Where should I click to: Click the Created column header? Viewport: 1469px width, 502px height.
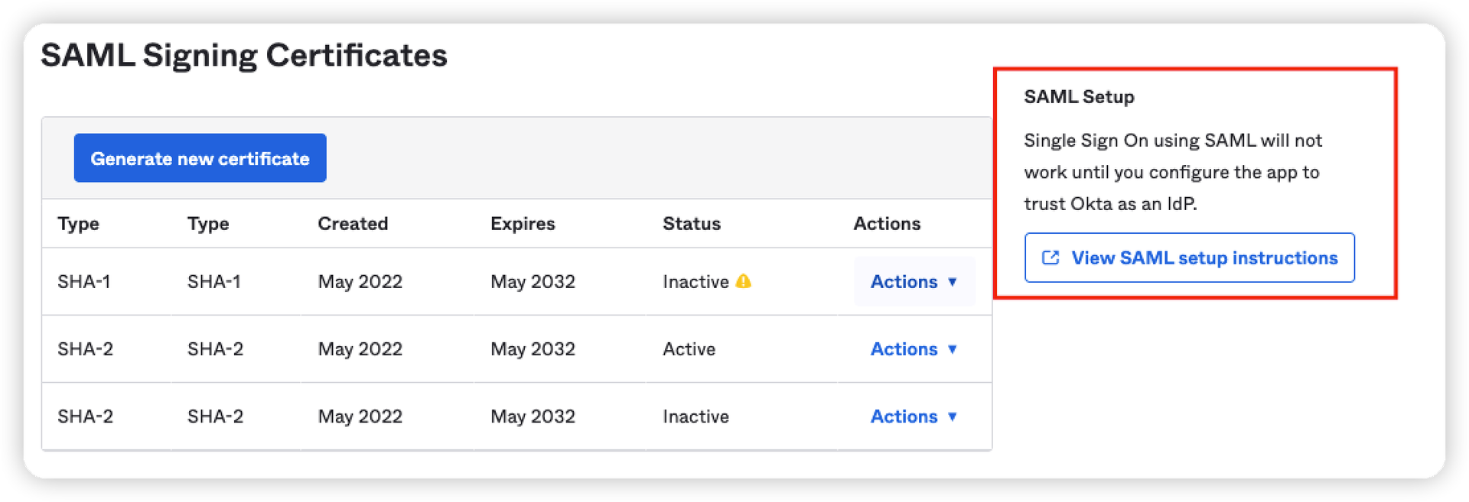coord(353,223)
